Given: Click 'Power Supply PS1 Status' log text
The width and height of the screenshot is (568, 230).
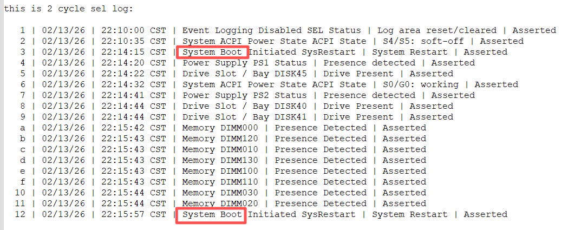Looking at the screenshot, I should click(245, 63).
